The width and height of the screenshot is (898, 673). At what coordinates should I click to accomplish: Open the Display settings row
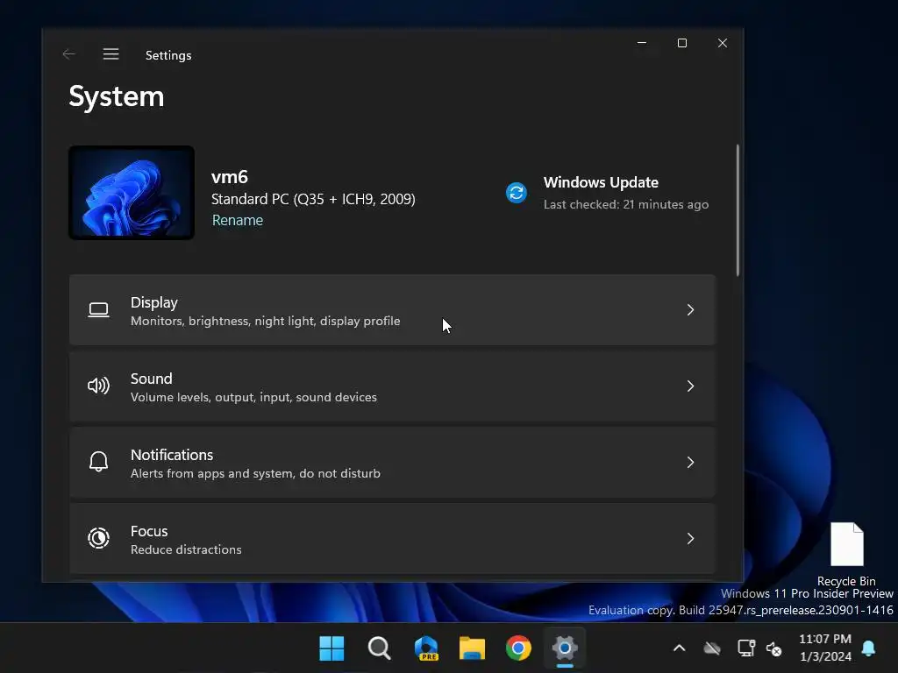coord(392,310)
